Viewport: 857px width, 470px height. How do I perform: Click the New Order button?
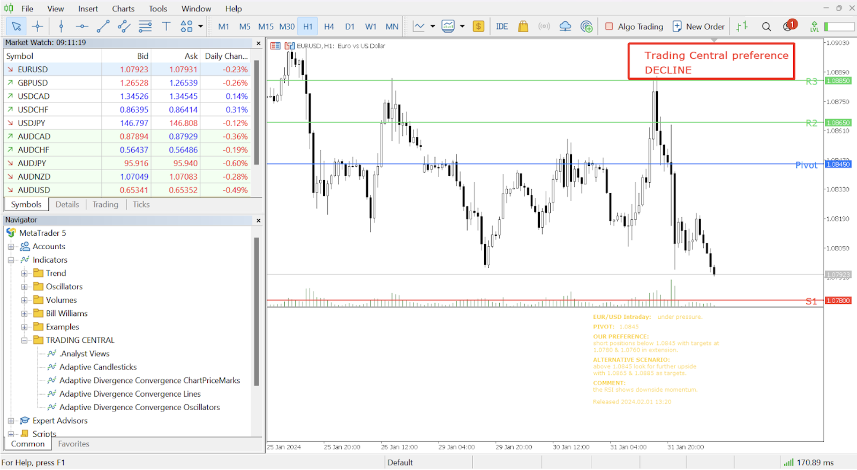pyautogui.click(x=698, y=26)
